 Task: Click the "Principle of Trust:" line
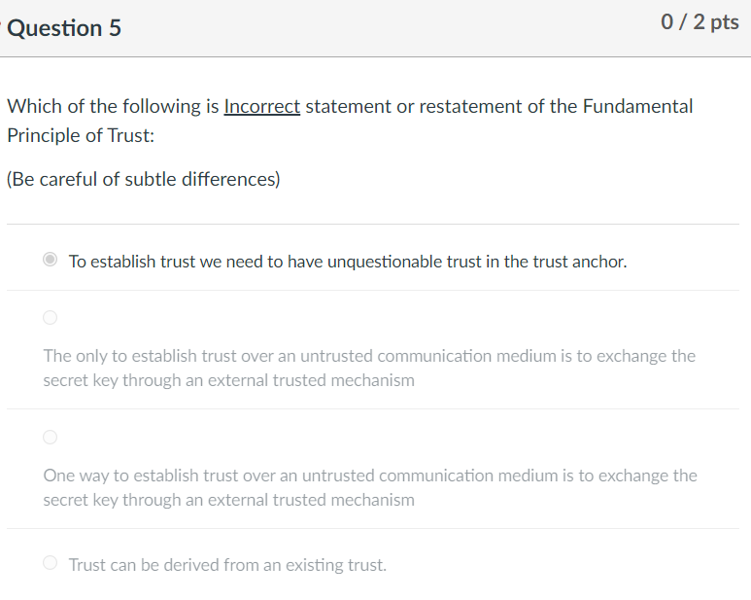[x=81, y=135]
